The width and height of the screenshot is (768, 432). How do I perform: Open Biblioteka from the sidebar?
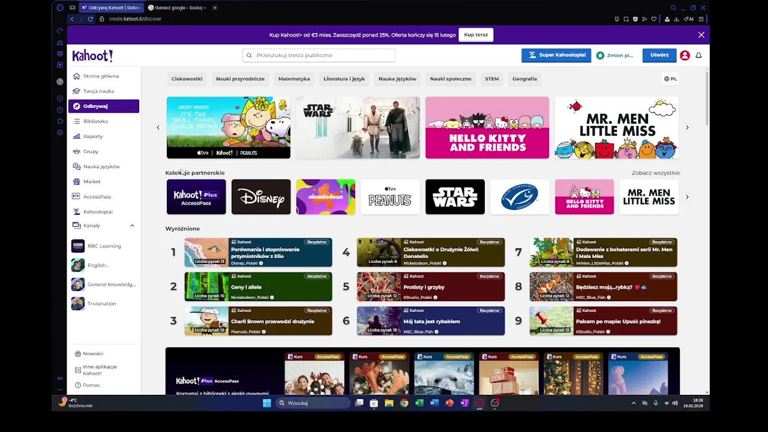click(103, 121)
